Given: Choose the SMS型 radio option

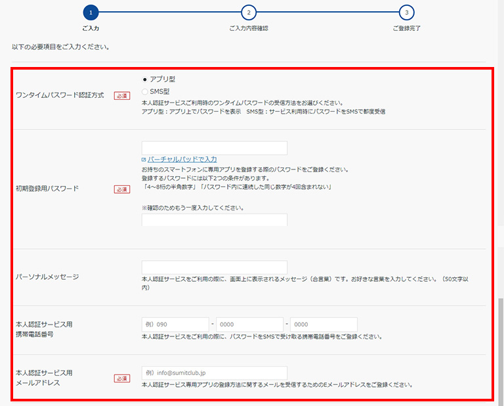Looking at the screenshot, I should [145, 92].
